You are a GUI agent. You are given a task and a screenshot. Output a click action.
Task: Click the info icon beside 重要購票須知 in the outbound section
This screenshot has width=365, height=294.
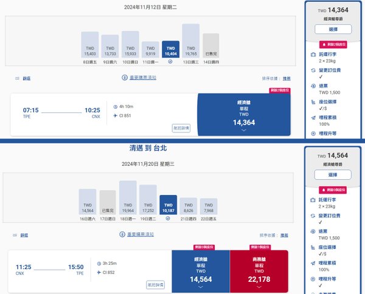[x=125, y=77]
